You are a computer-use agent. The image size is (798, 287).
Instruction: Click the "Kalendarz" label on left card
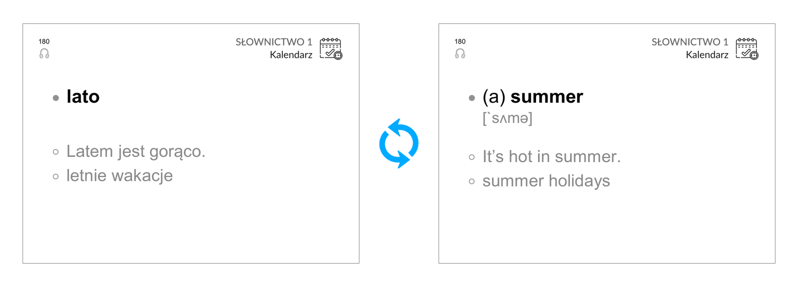point(291,55)
